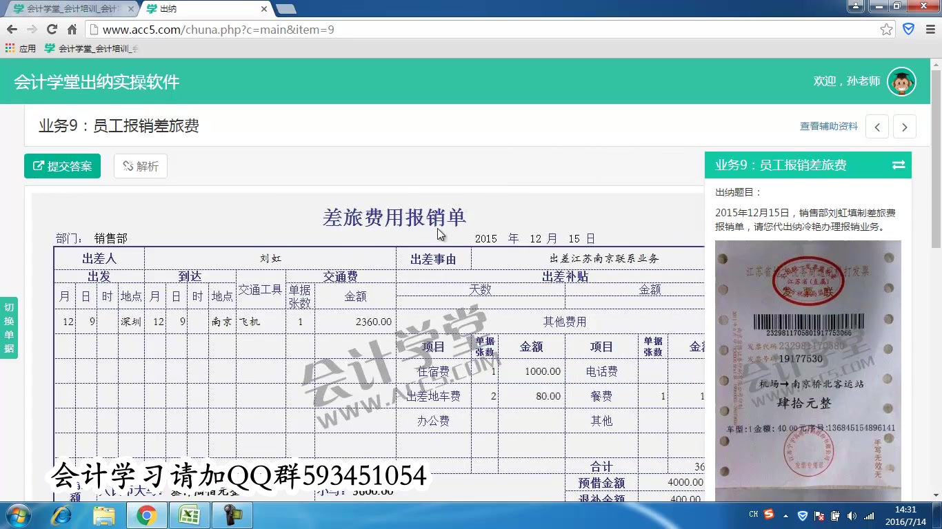942x529 pixels.
Task: Click the 欢迎，孙老师 greeting text
Action: click(847, 81)
